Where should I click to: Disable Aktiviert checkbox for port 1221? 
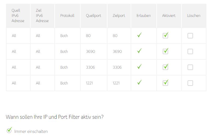point(165,83)
